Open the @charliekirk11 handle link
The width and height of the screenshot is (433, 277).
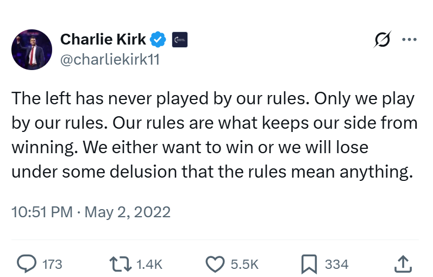(x=110, y=59)
